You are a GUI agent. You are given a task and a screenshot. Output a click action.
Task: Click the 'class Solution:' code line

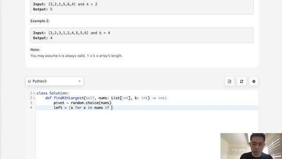[x=52, y=93]
